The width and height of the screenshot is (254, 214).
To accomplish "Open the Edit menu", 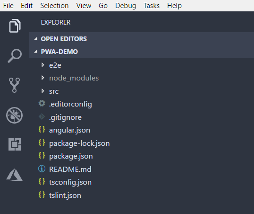I will (x=27, y=6).
